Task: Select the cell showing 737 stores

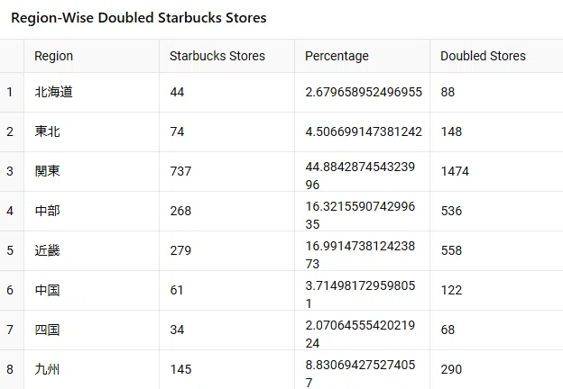Action: click(227, 171)
